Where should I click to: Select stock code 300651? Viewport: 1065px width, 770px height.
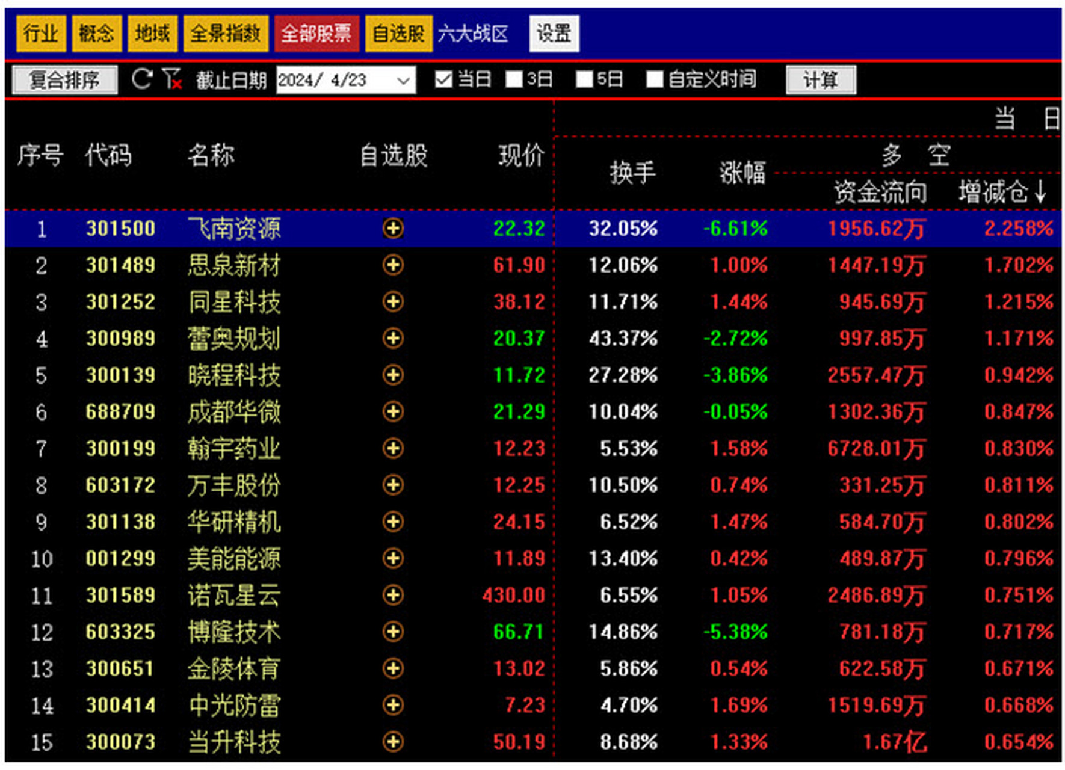click(120, 669)
